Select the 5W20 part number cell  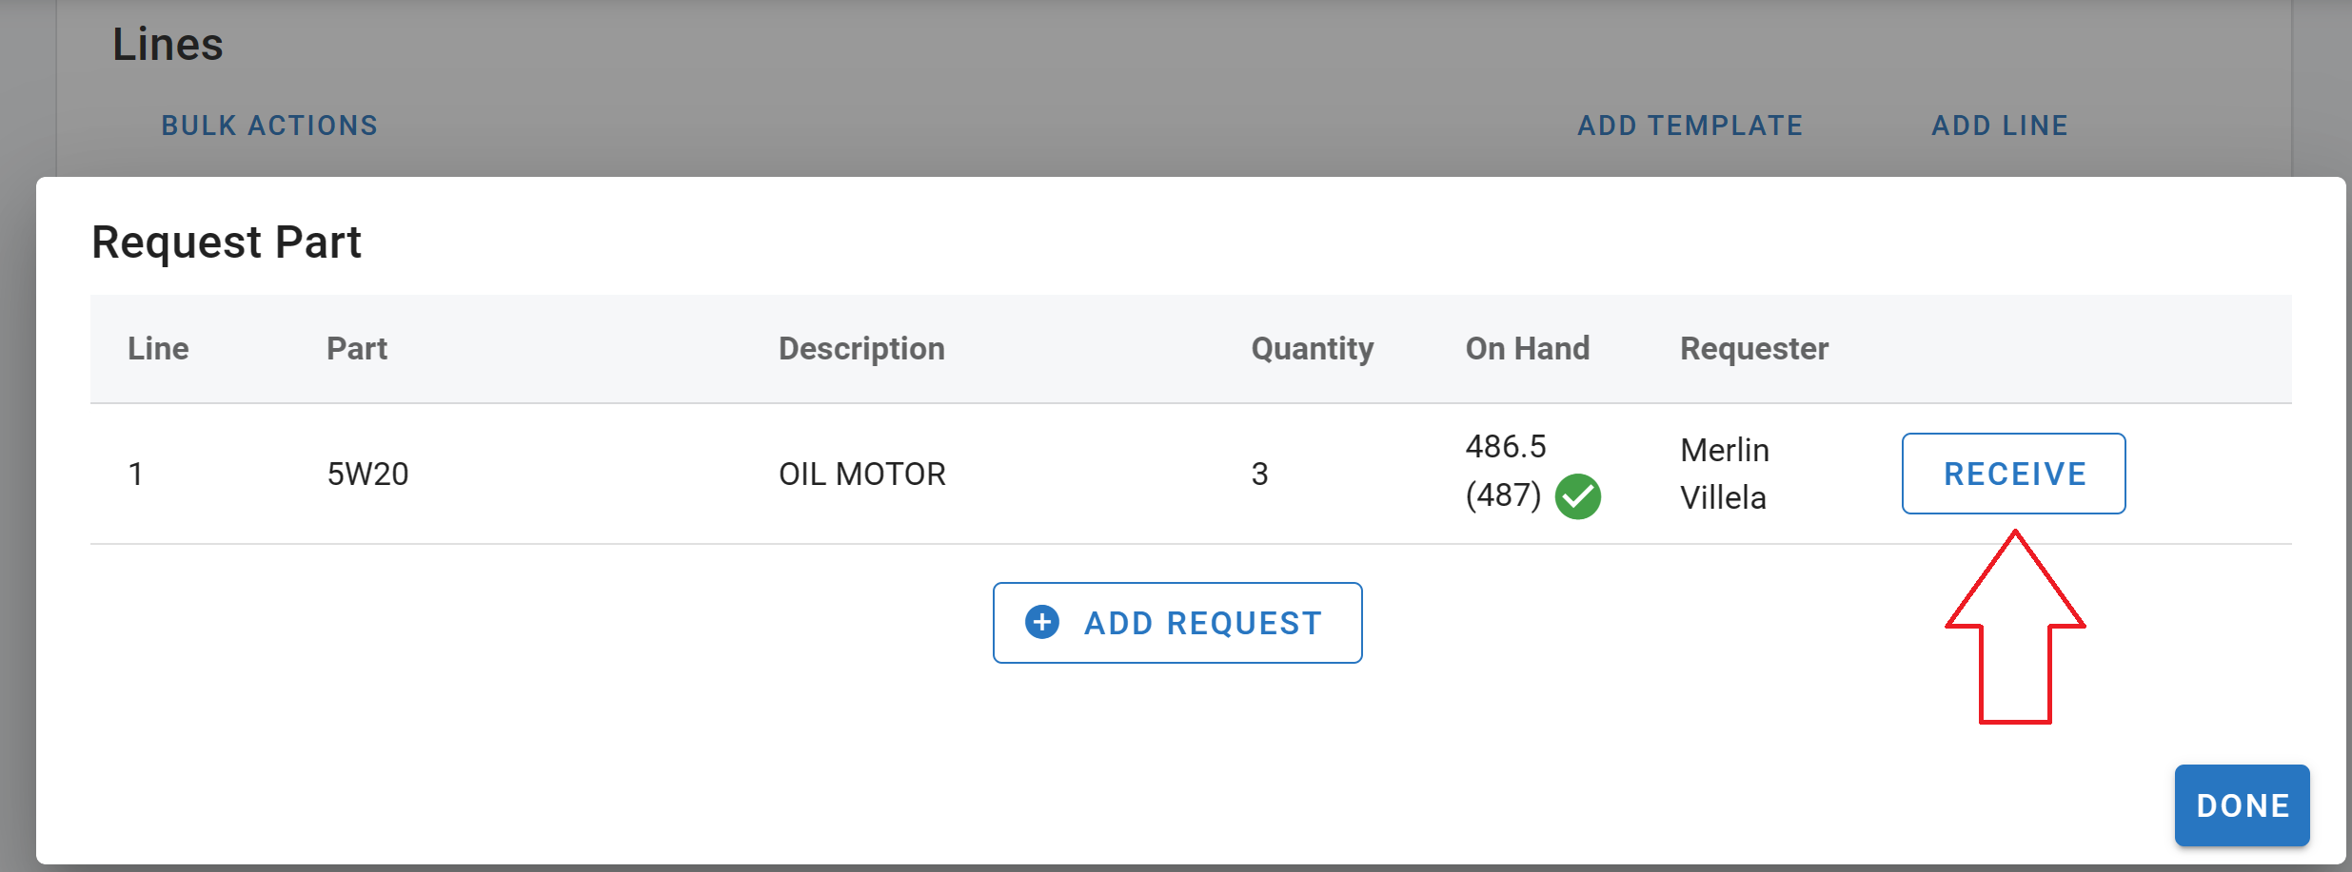coord(367,474)
